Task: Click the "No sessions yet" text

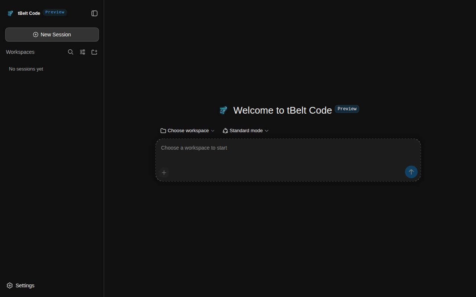Action: coord(26,69)
